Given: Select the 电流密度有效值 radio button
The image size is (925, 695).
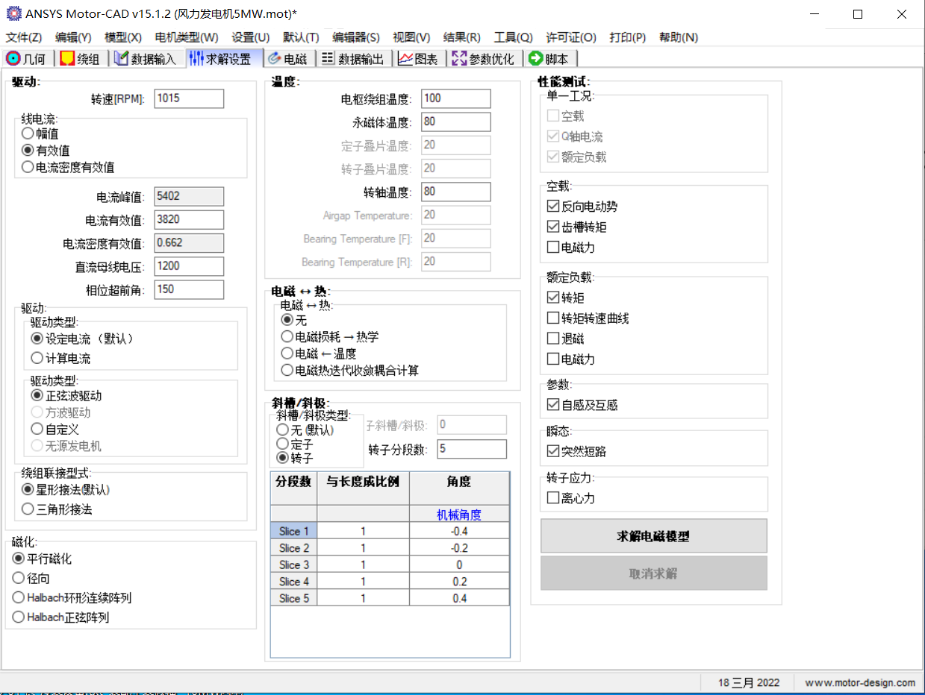Looking at the screenshot, I should coord(28,167).
